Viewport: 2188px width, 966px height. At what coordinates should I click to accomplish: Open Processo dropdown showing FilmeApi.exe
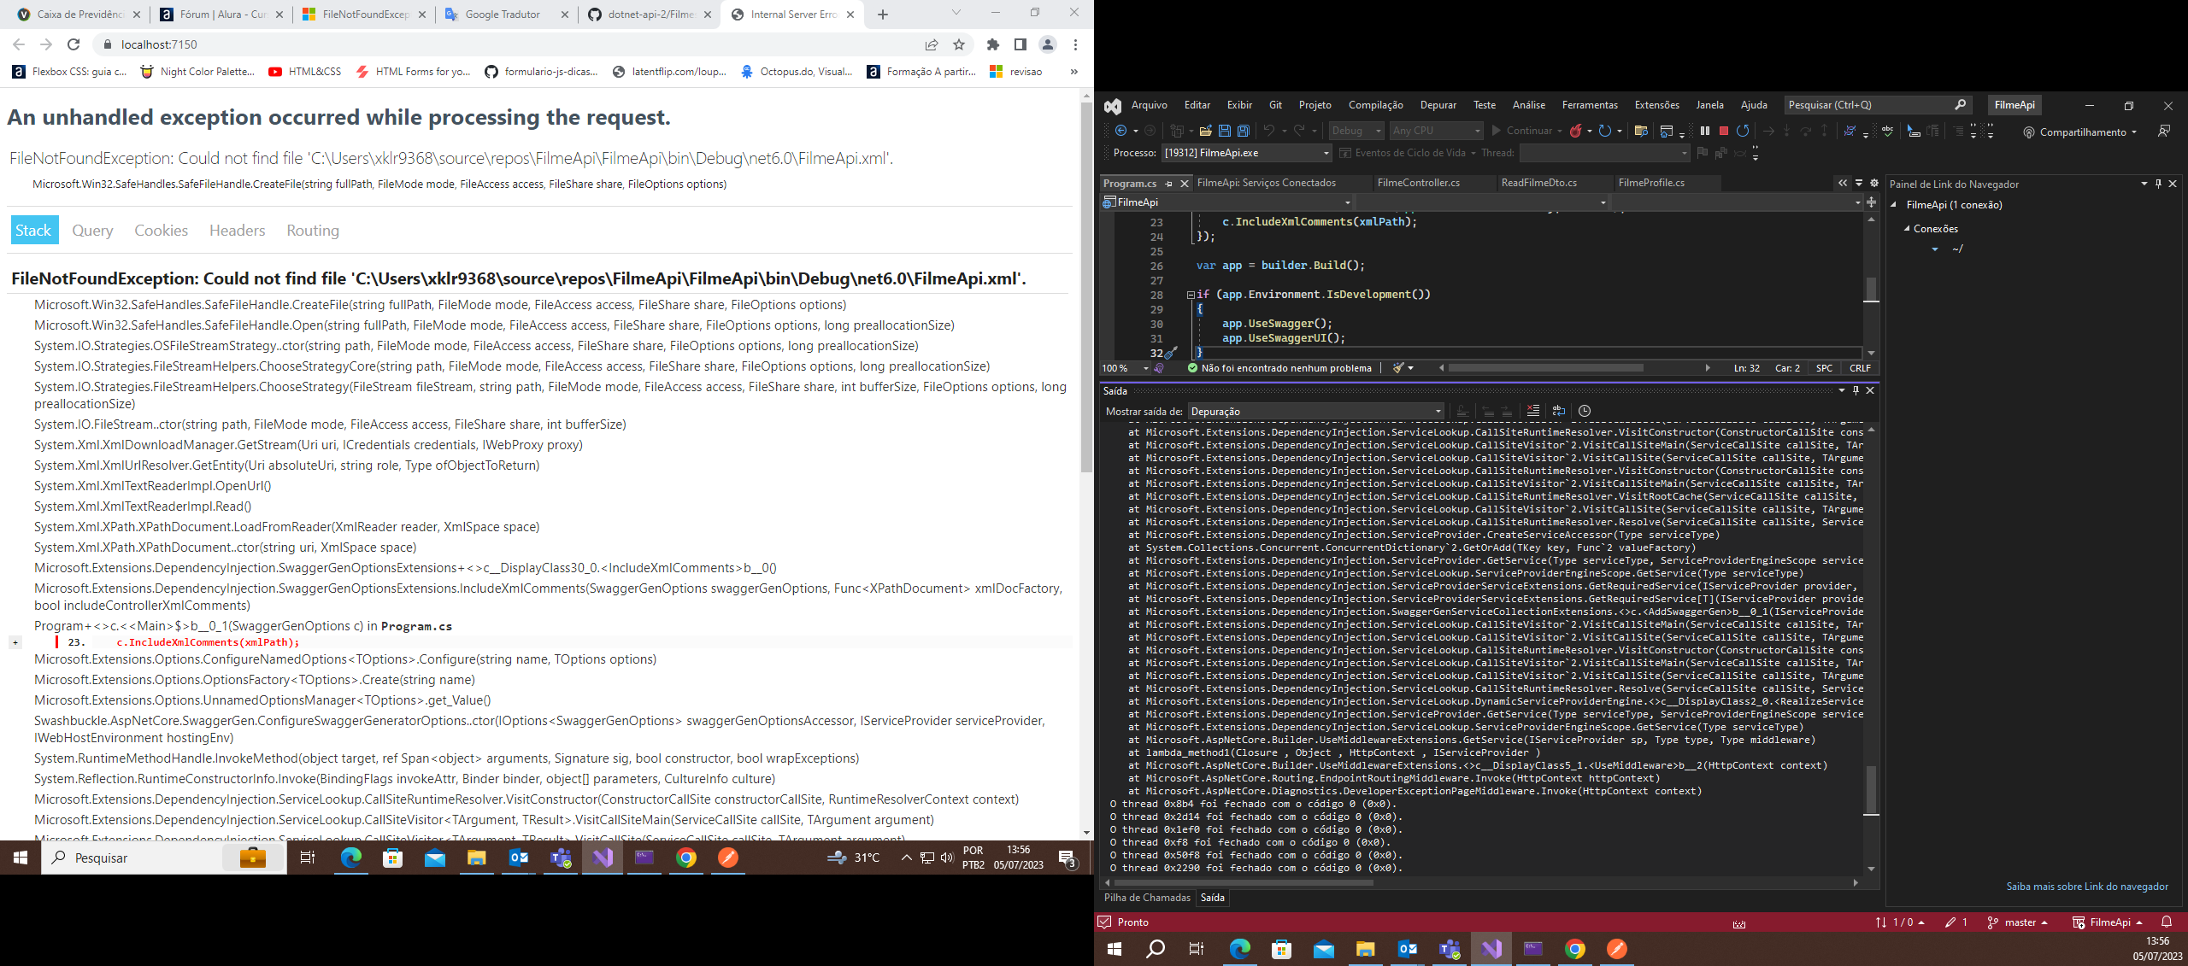coord(1246,153)
